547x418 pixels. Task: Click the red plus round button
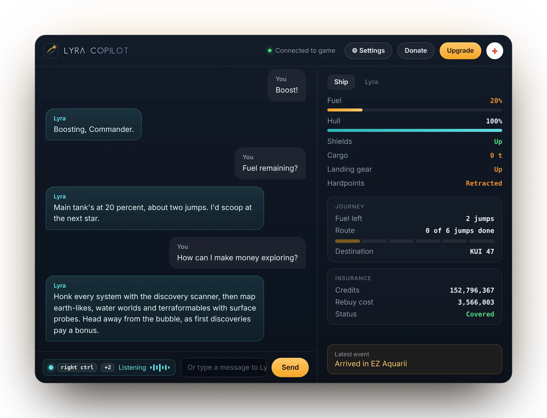pos(494,51)
